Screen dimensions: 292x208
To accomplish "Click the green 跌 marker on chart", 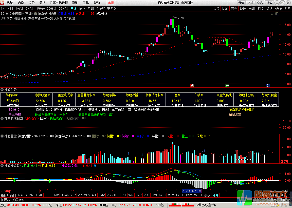I will (227, 85).
